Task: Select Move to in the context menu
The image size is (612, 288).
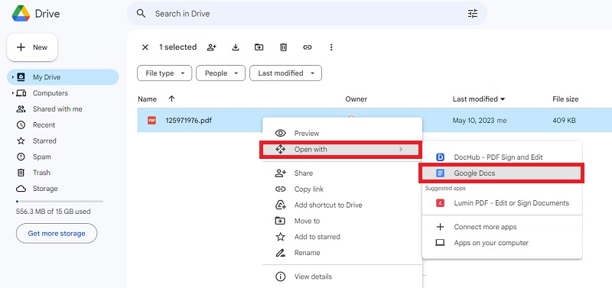Action: [342, 221]
